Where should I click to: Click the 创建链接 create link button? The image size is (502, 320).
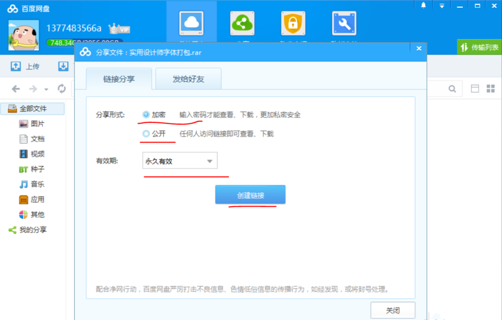tap(250, 194)
